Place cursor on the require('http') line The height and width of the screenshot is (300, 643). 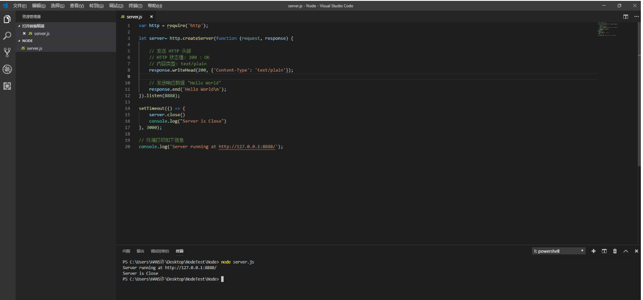(173, 26)
